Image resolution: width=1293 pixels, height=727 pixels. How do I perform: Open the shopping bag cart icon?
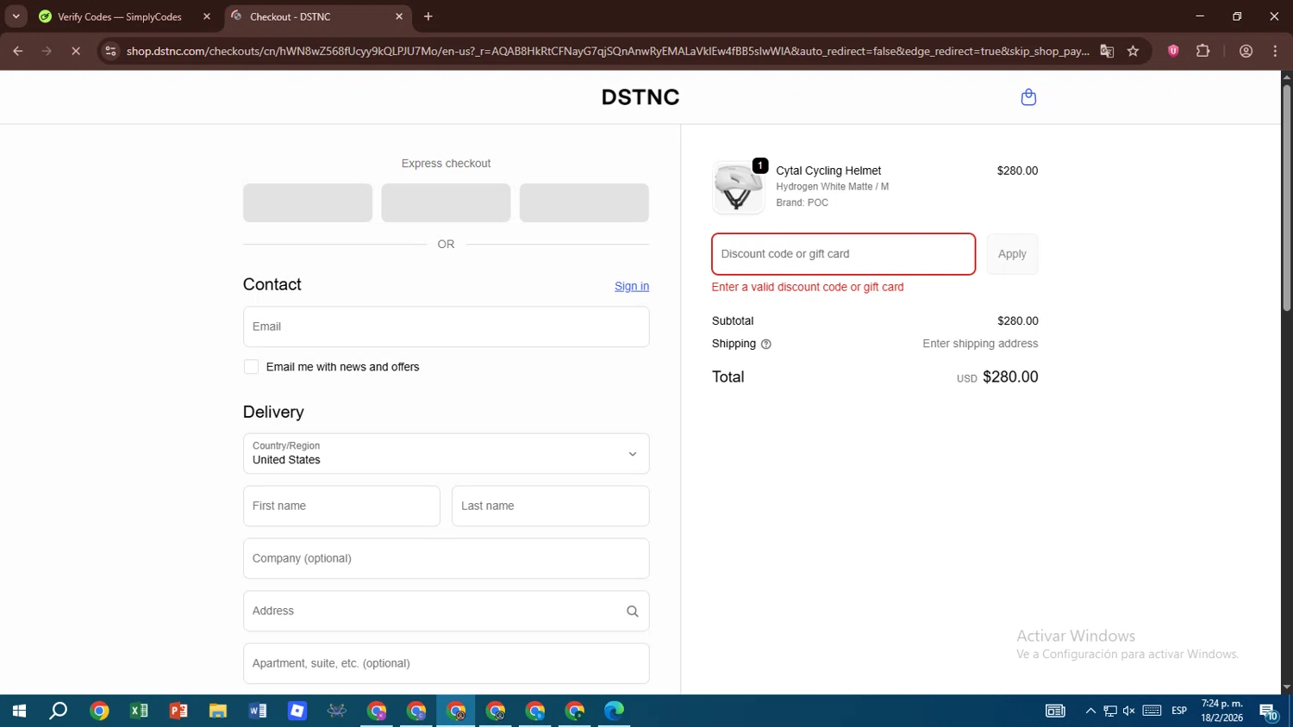point(1028,97)
